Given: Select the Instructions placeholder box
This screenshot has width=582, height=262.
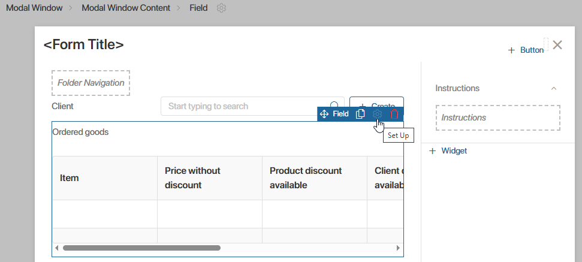Looking at the screenshot, I should click(497, 118).
